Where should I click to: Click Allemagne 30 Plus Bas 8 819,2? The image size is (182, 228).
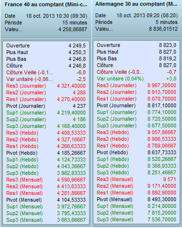click(136, 58)
